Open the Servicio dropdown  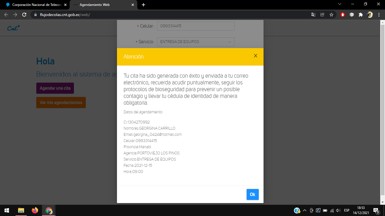point(196,42)
